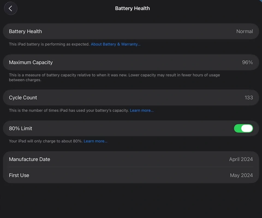Open the About Battery & Warranty link
Viewport: 262px width, 218px height.
(115, 44)
